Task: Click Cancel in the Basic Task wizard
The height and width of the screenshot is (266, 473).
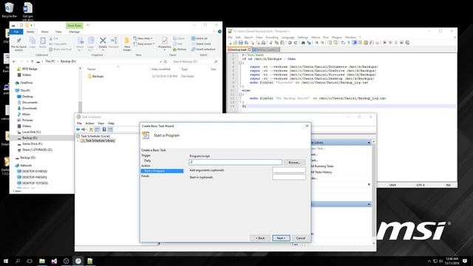Action: click(x=301, y=238)
